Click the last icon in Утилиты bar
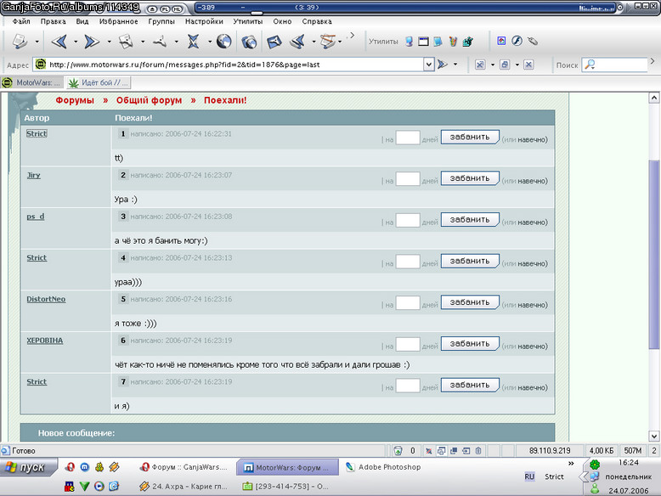Viewport: 661px width, 496px height. pos(468,42)
